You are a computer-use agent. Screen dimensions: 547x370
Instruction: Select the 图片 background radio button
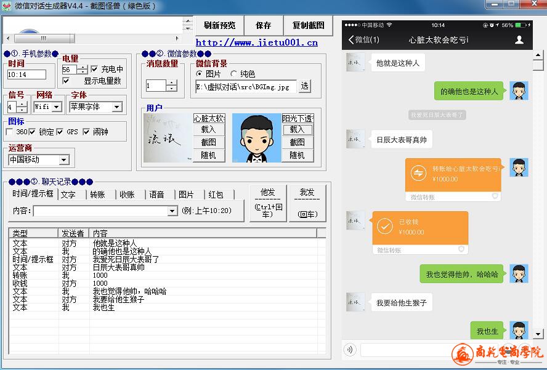point(199,74)
